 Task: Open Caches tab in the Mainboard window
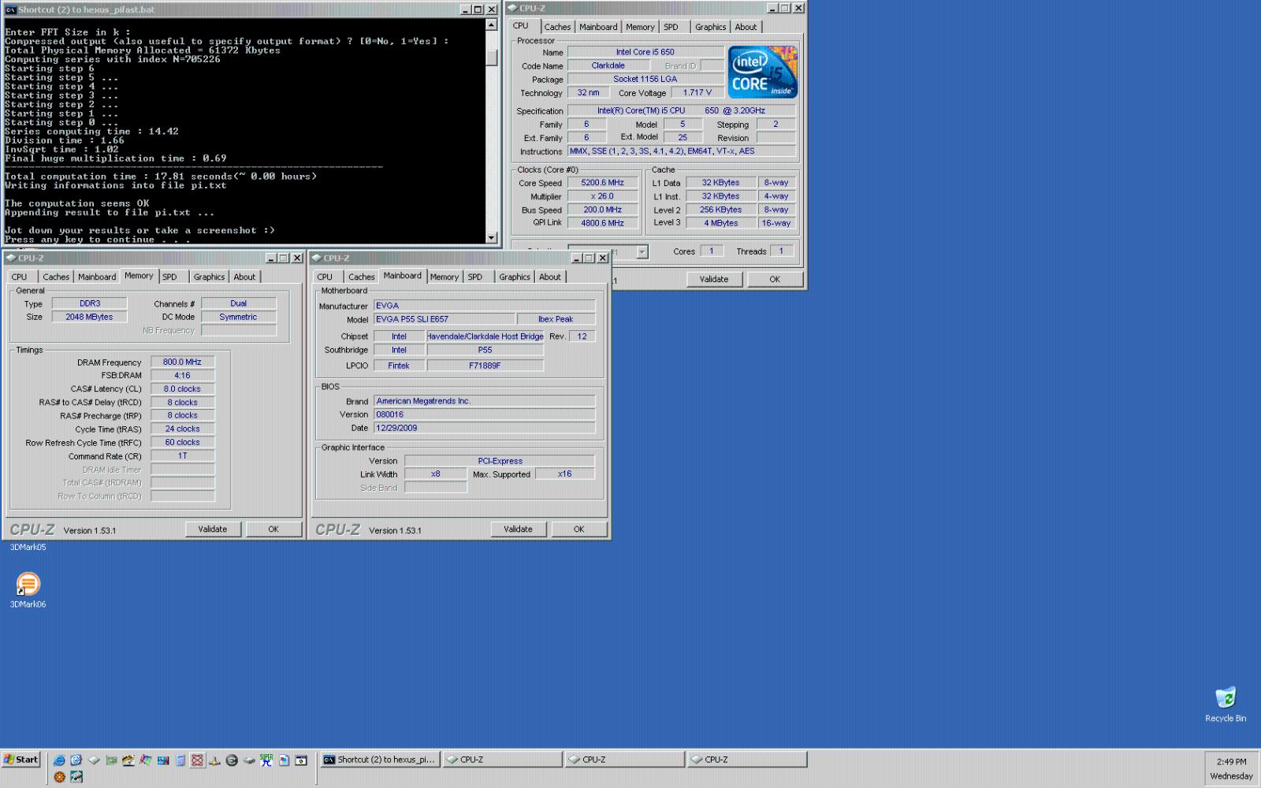[x=362, y=277]
